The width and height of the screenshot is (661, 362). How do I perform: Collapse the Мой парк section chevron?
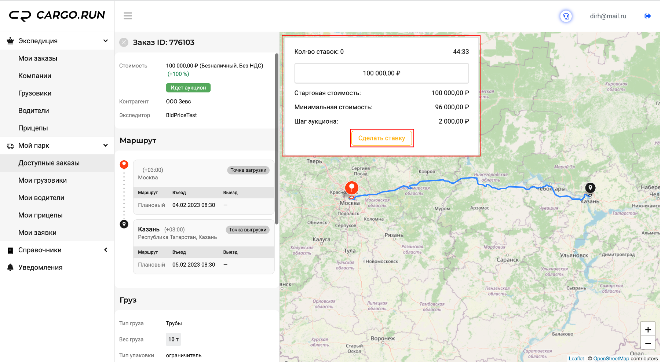106,145
